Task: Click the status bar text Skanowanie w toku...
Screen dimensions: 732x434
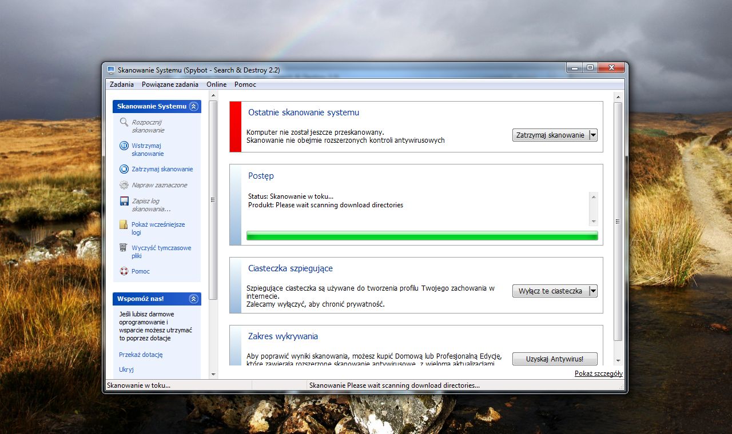Action: pyautogui.click(x=138, y=385)
